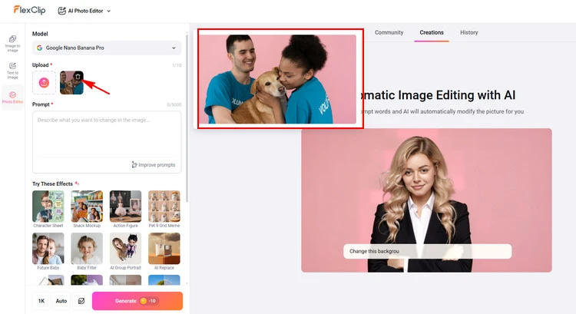Focus the prompt description text area
Image resolution: width=576 pixels, height=314 pixels.
click(107, 134)
